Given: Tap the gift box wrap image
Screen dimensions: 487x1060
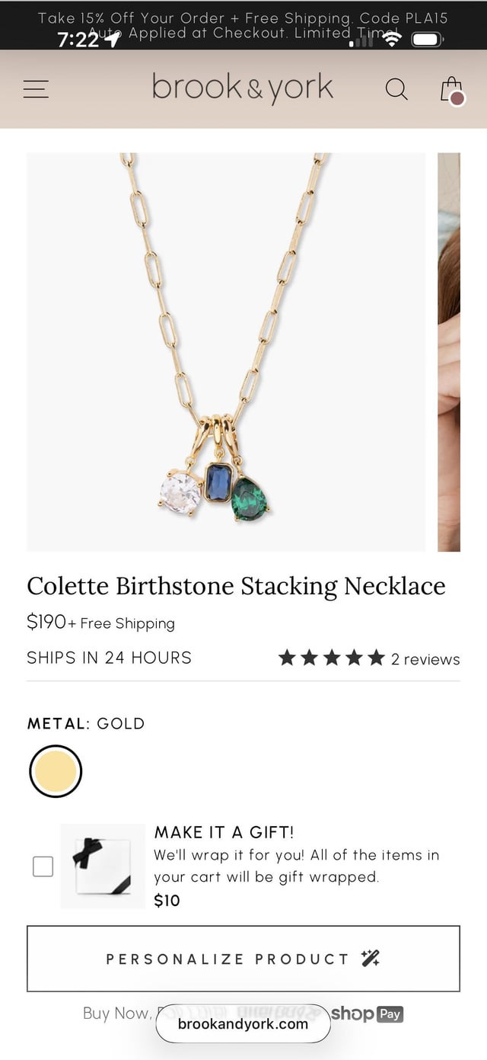Looking at the screenshot, I should [x=103, y=866].
